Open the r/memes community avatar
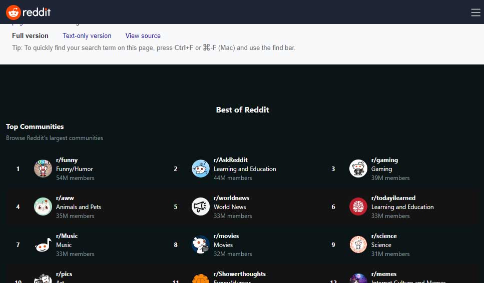484x283 pixels. [x=358, y=278]
